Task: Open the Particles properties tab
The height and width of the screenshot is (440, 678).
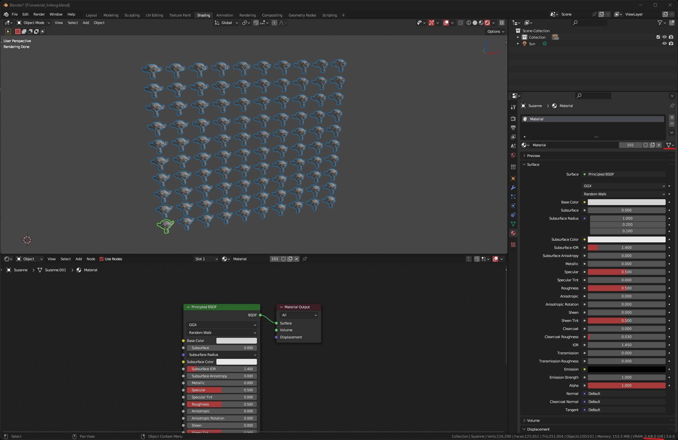Action: tap(513, 197)
